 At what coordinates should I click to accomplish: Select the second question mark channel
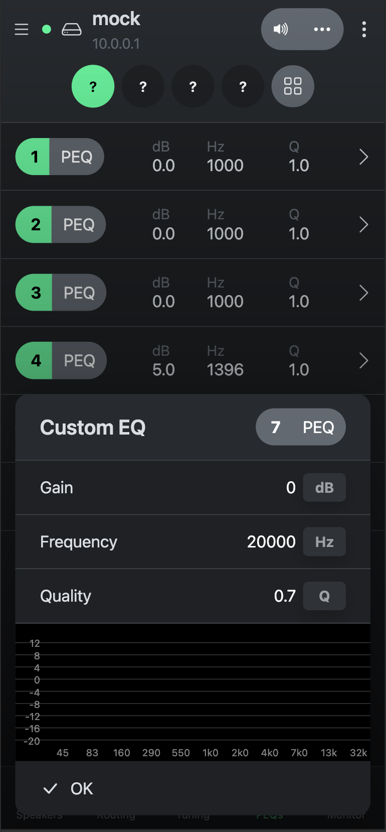coord(143,86)
